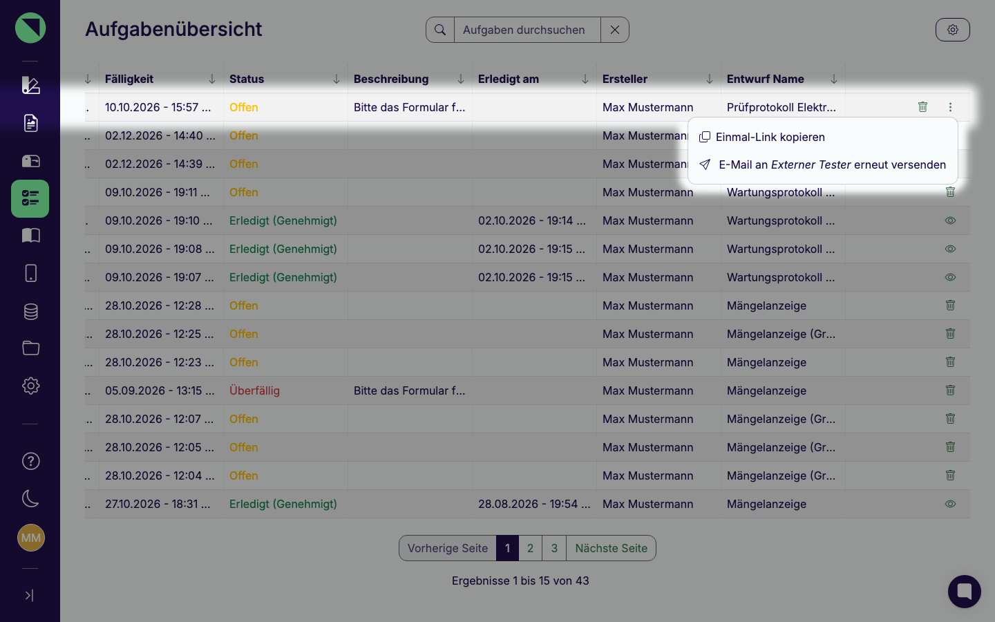This screenshot has width=995, height=622.
Task: Open the database icon in sidebar
Action: (30, 311)
